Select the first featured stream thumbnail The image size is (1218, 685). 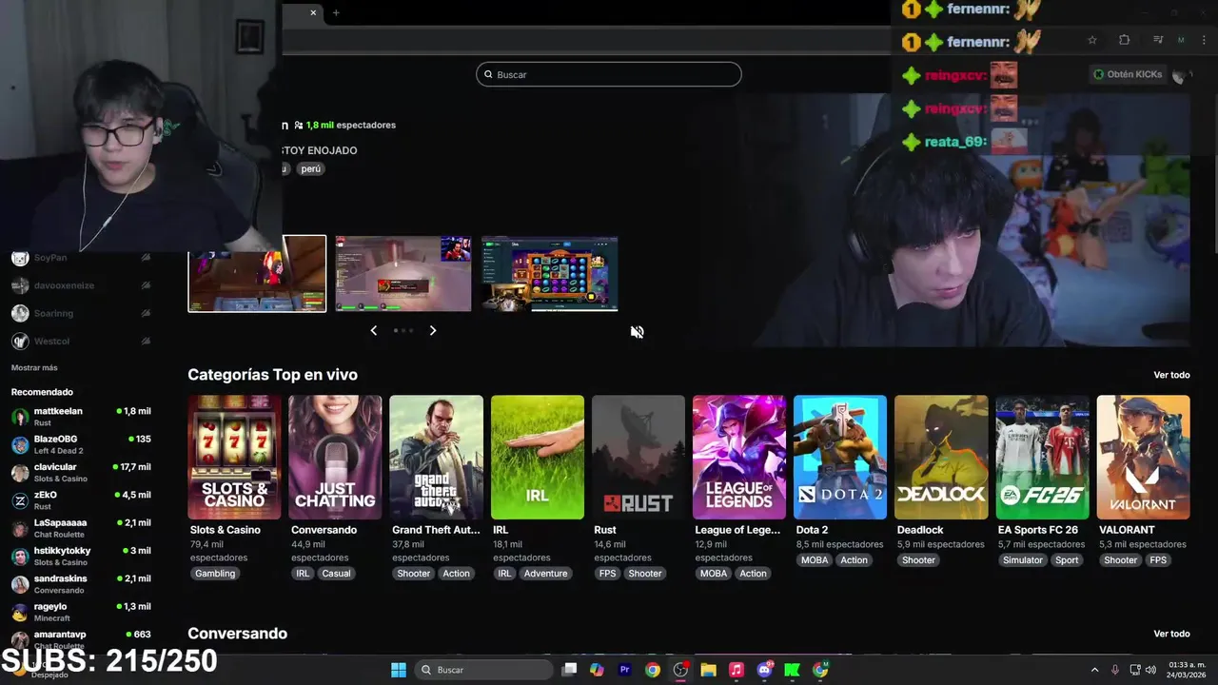point(257,274)
